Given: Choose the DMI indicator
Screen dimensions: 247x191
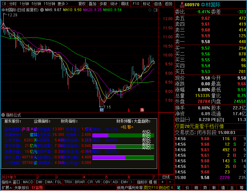Looking at the screenshot, I should [39, 182].
